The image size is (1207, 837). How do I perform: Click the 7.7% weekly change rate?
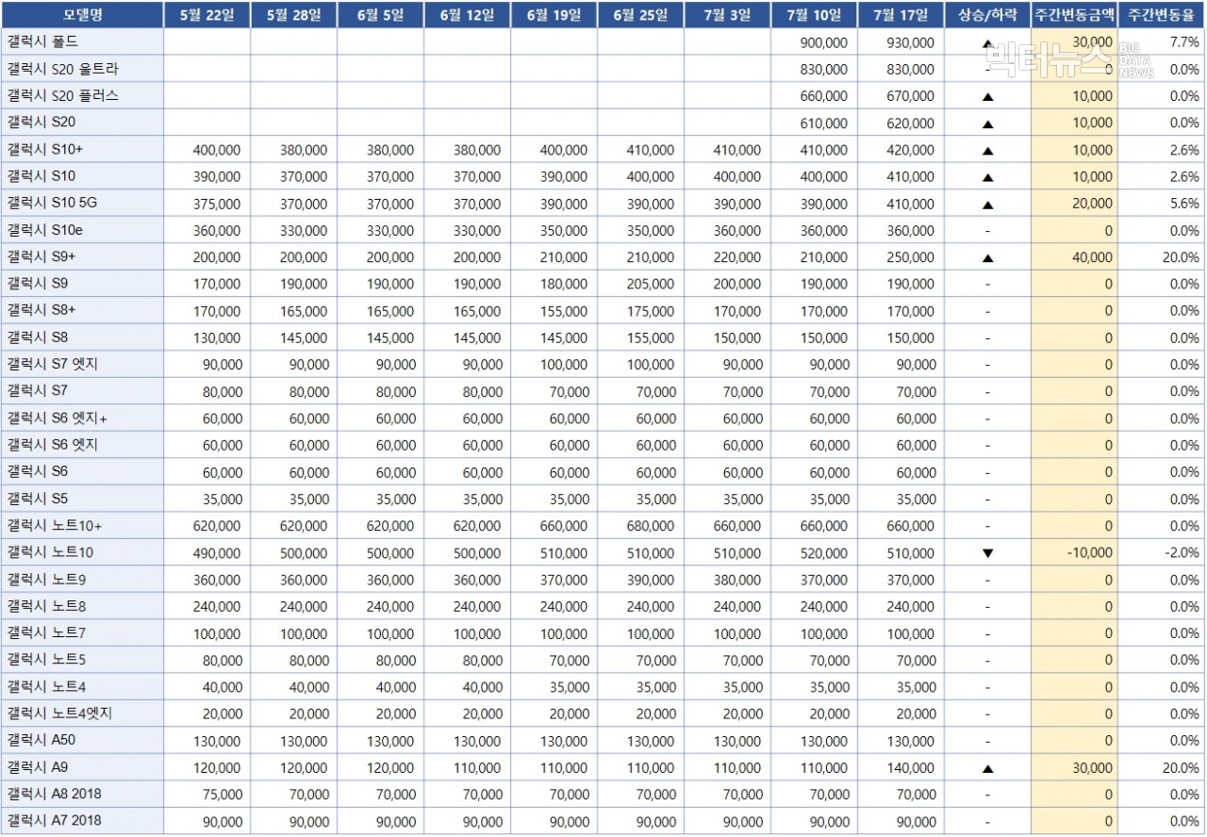click(1184, 42)
